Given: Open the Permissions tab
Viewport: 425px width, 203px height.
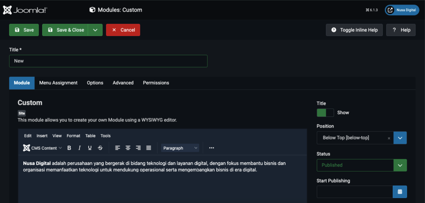Looking at the screenshot, I should point(156,83).
